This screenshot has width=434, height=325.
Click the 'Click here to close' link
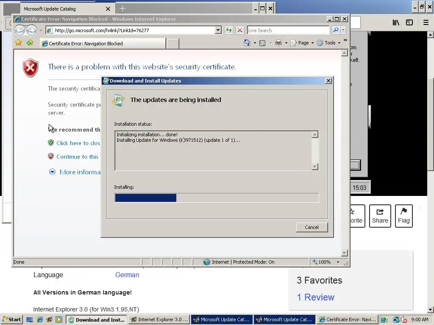pos(78,143)
